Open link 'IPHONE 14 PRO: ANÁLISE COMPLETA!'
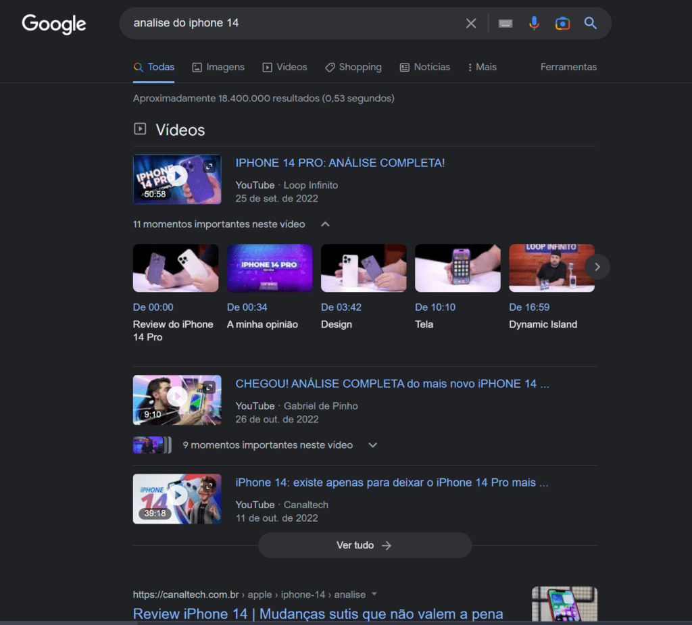Screen dimensions: 692x625 [340, 163]
